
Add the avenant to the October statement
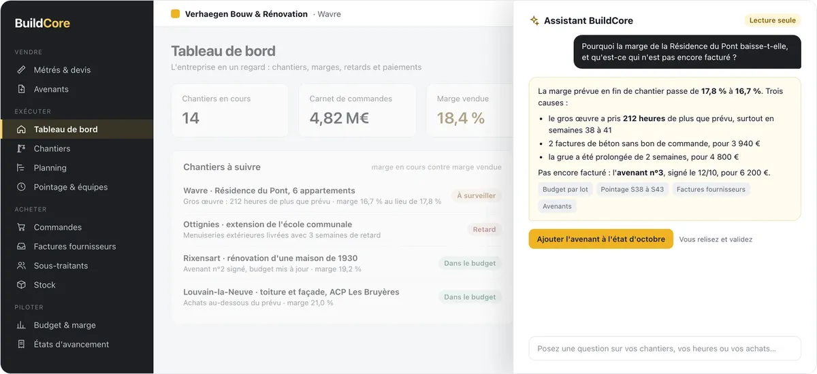[x=601, y=239]
